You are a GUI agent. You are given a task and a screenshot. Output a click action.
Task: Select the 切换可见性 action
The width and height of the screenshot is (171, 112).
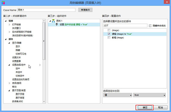click(21, 54)
